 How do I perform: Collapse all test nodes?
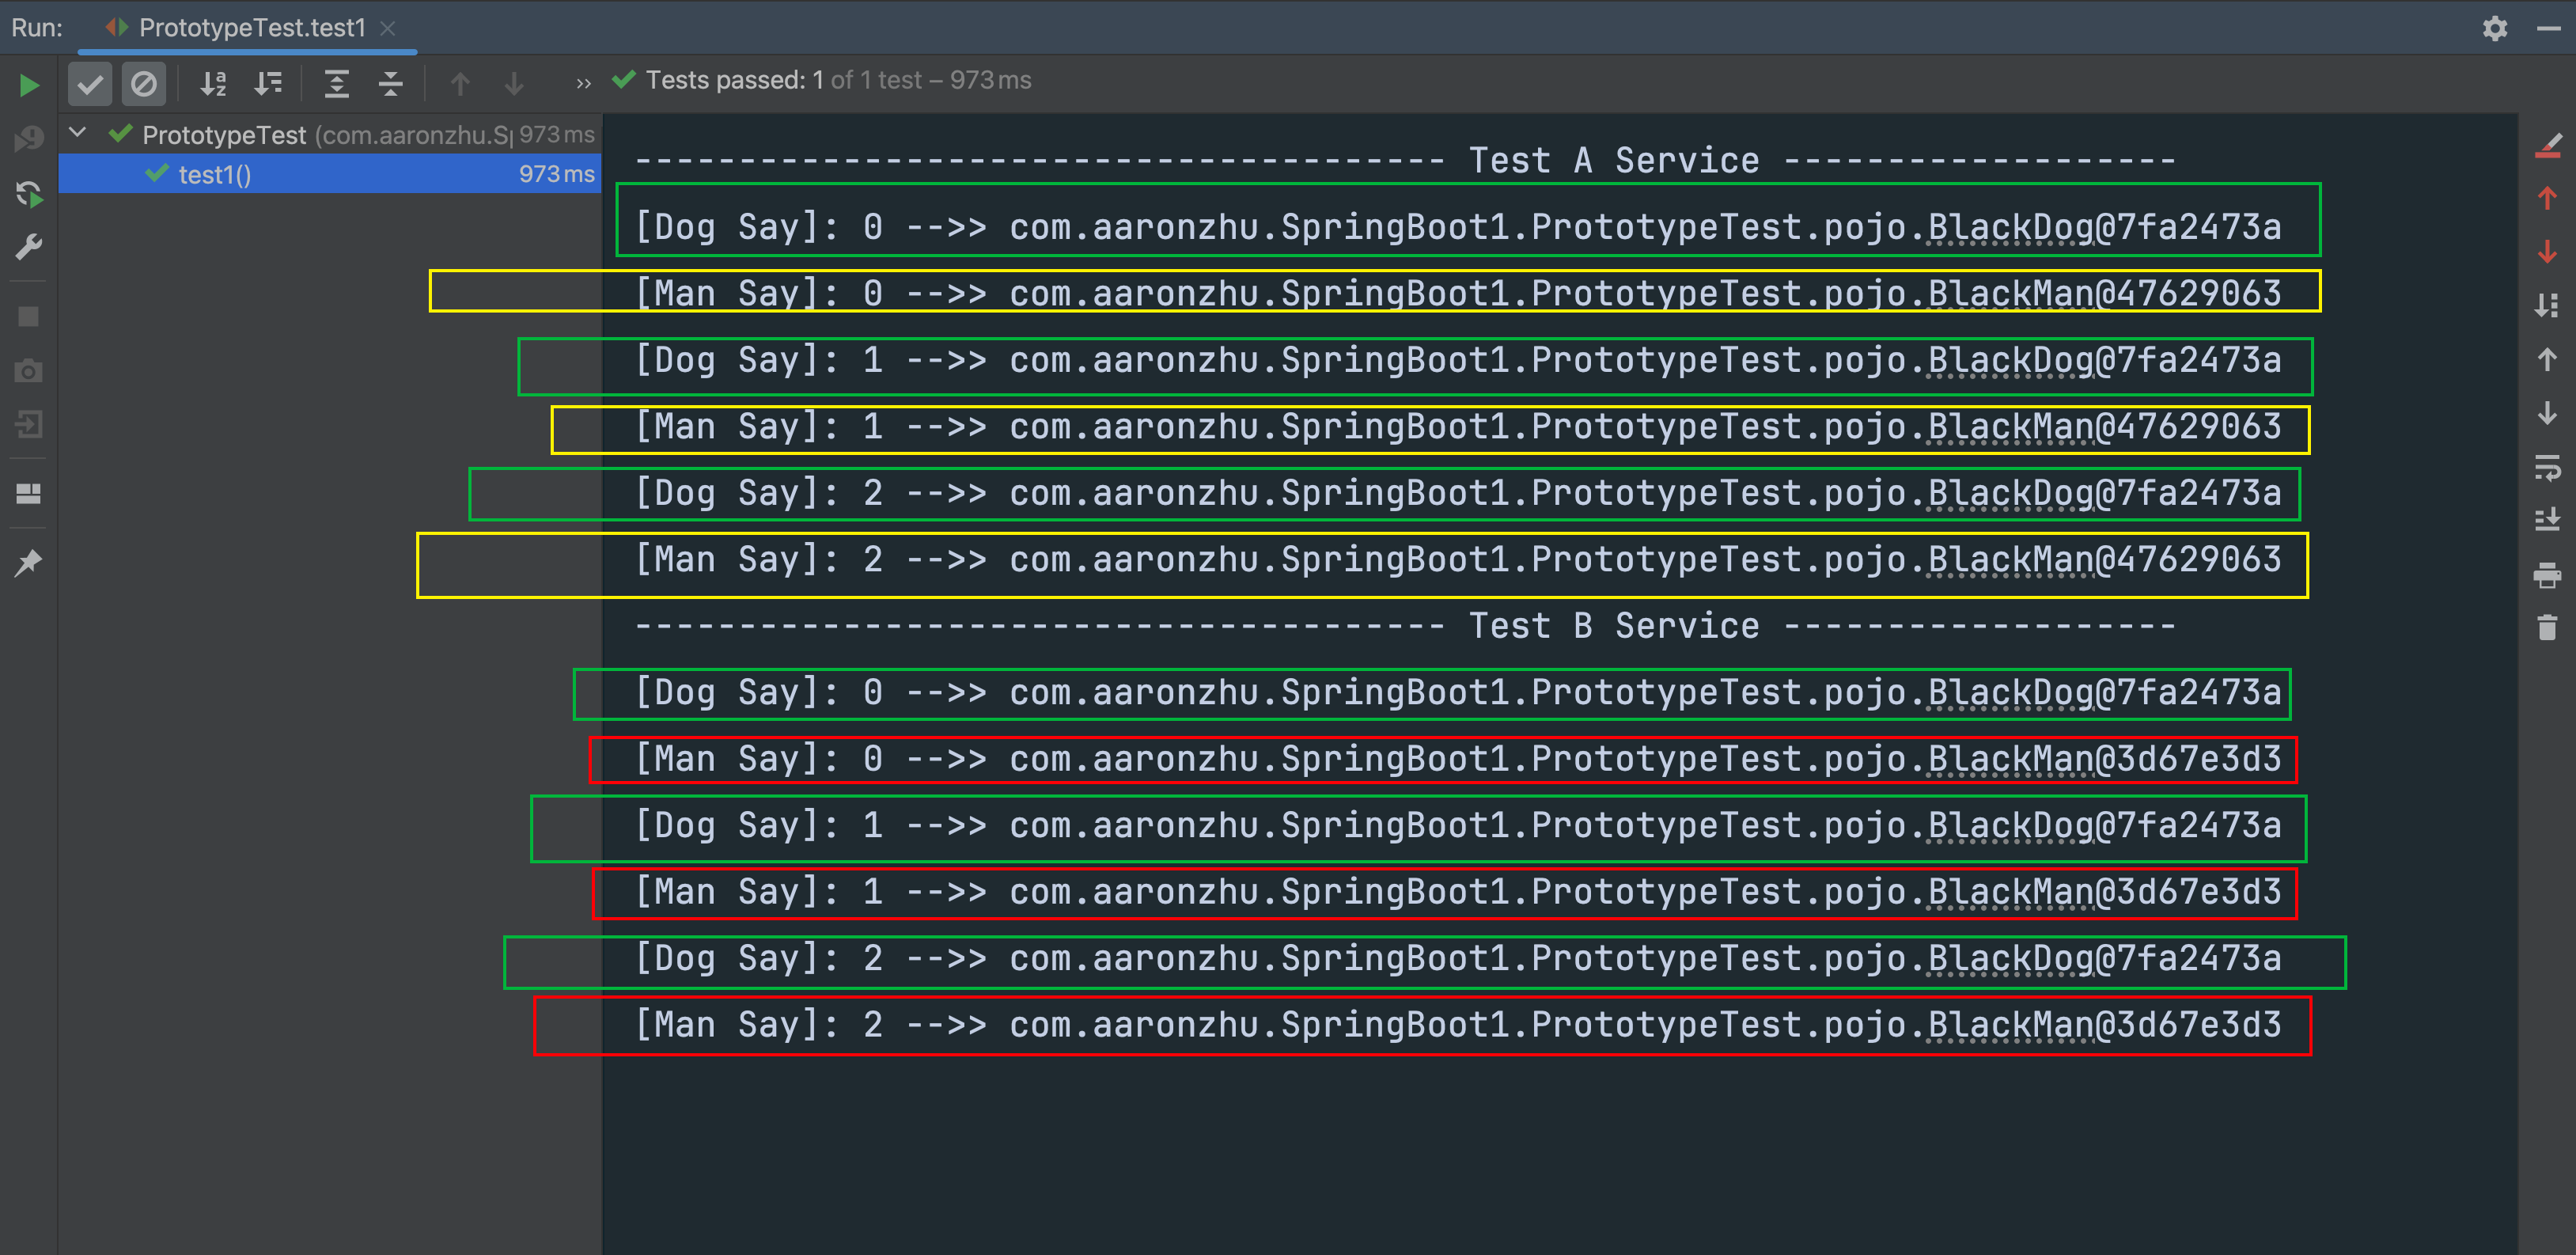pos(390,84)
